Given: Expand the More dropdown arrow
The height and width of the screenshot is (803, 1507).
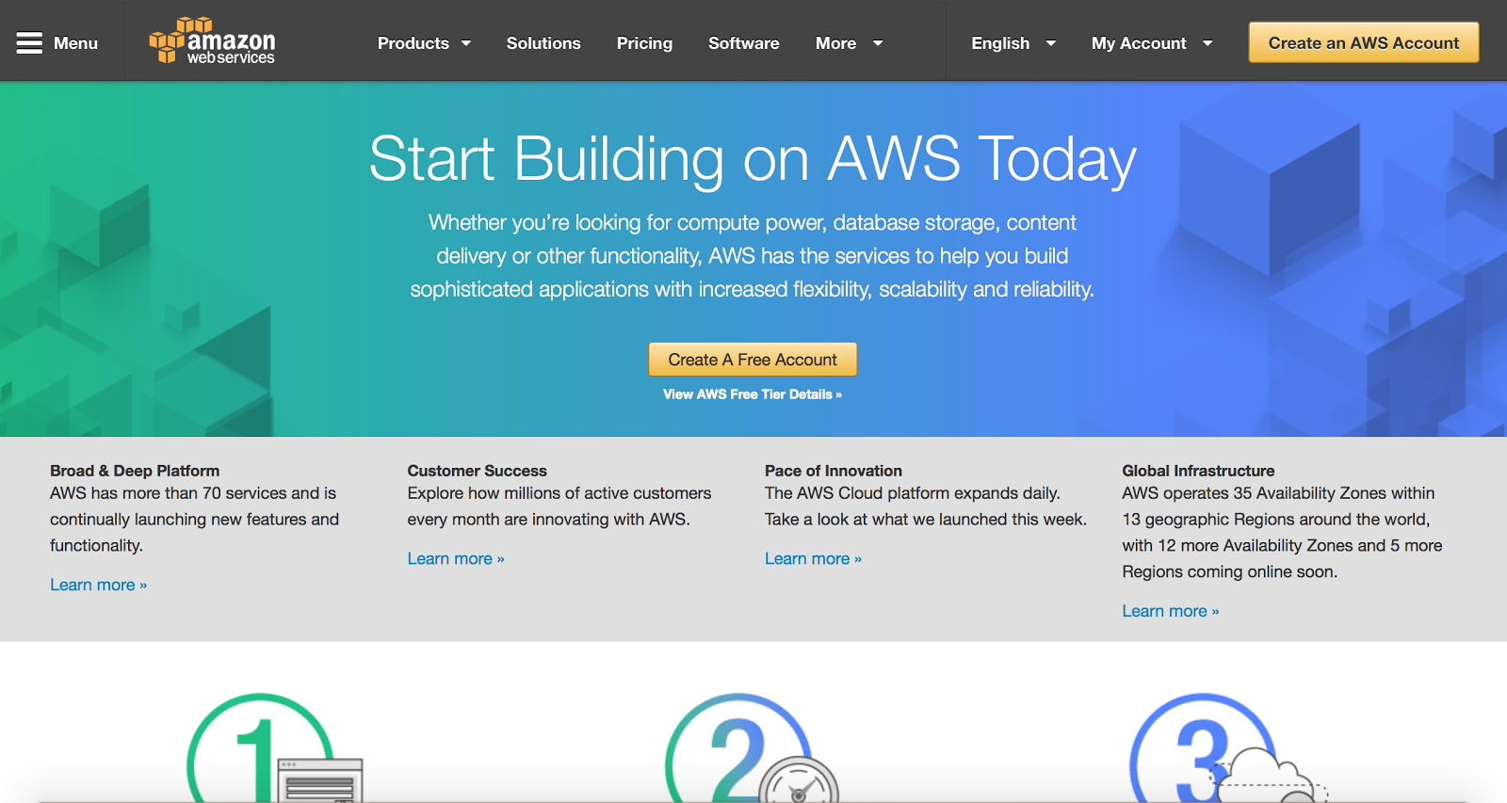Looking at the screenshot, I should [878, 43].
